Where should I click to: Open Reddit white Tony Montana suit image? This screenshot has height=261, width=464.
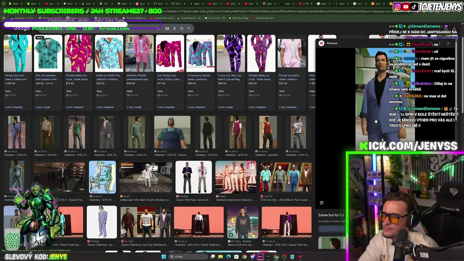click(x=146, y=177)
